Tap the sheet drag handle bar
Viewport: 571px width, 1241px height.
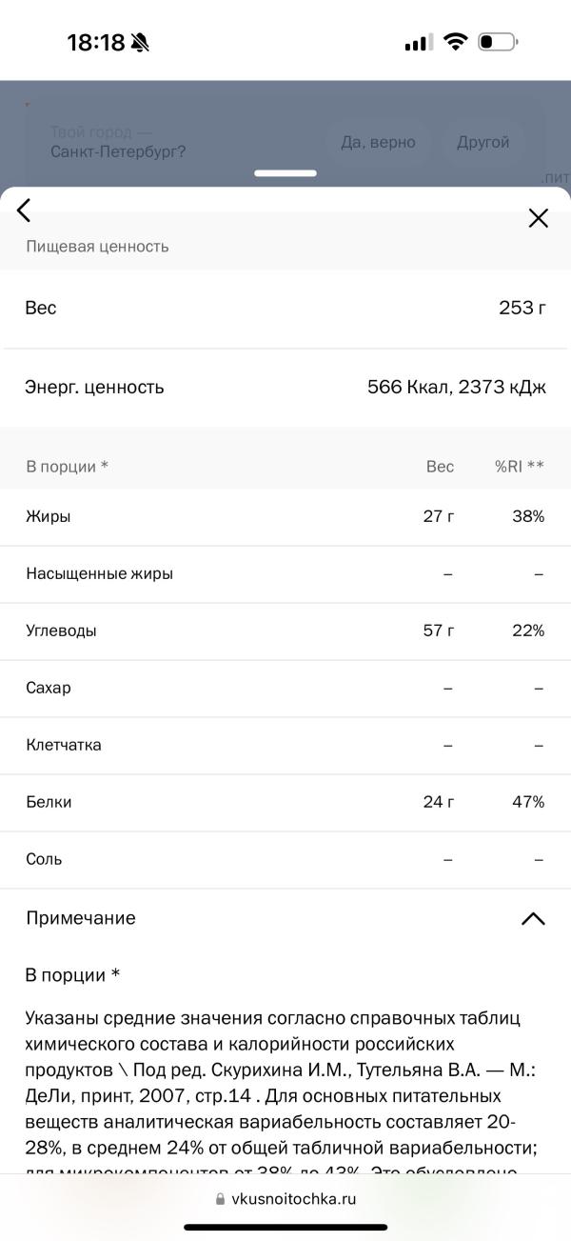click(285, 173)
